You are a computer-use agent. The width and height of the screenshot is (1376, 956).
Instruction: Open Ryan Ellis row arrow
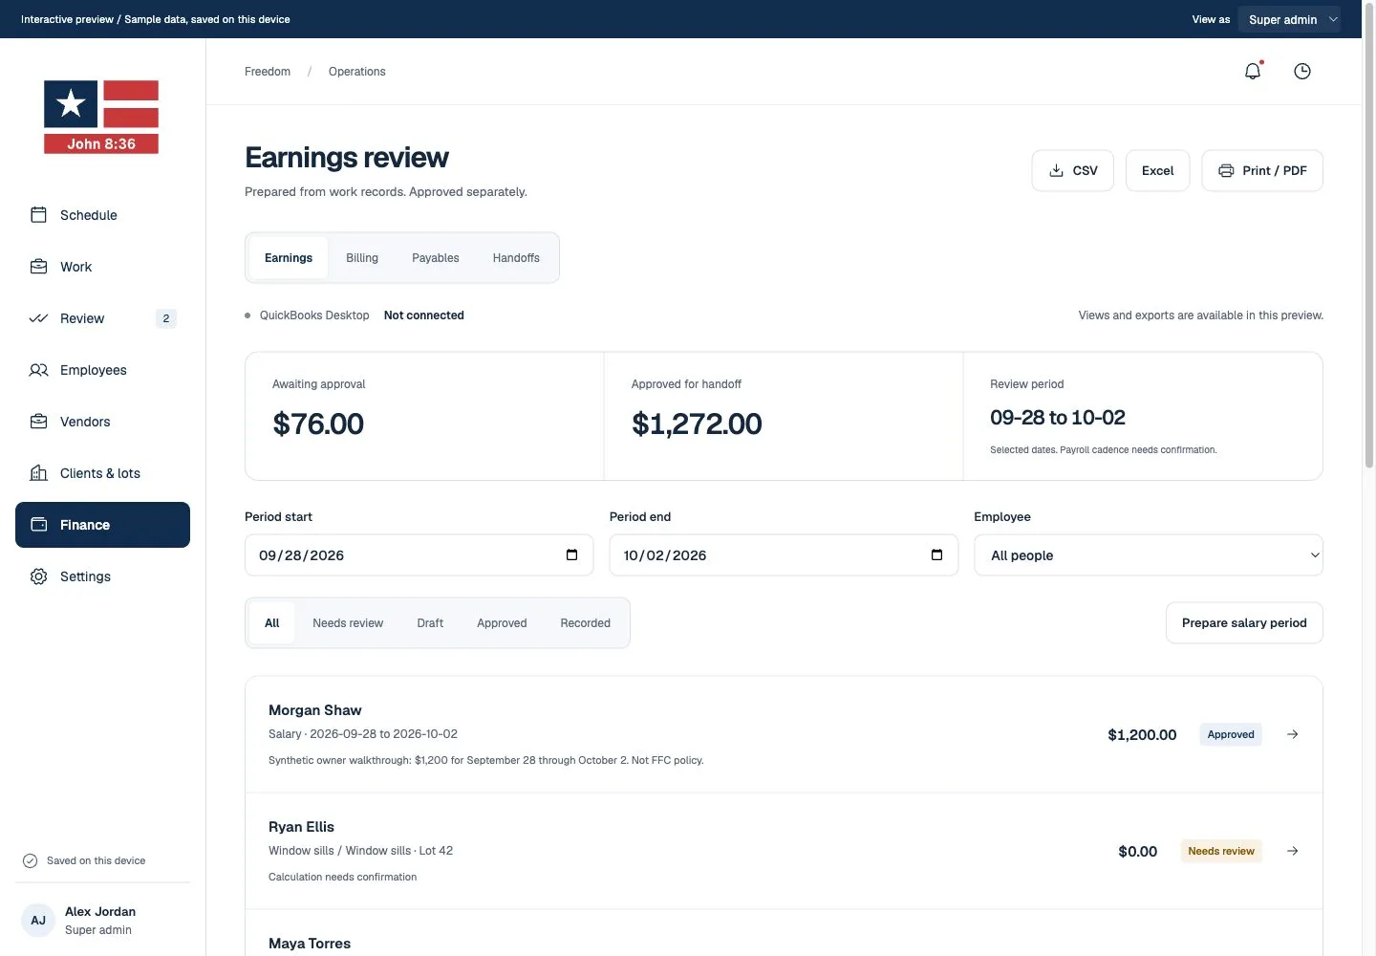[x=1292, y=851]
